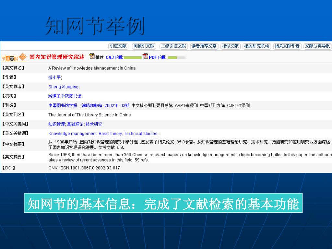
Task: Click the 节点文献 logo icon
Action: tap(14, 57)
